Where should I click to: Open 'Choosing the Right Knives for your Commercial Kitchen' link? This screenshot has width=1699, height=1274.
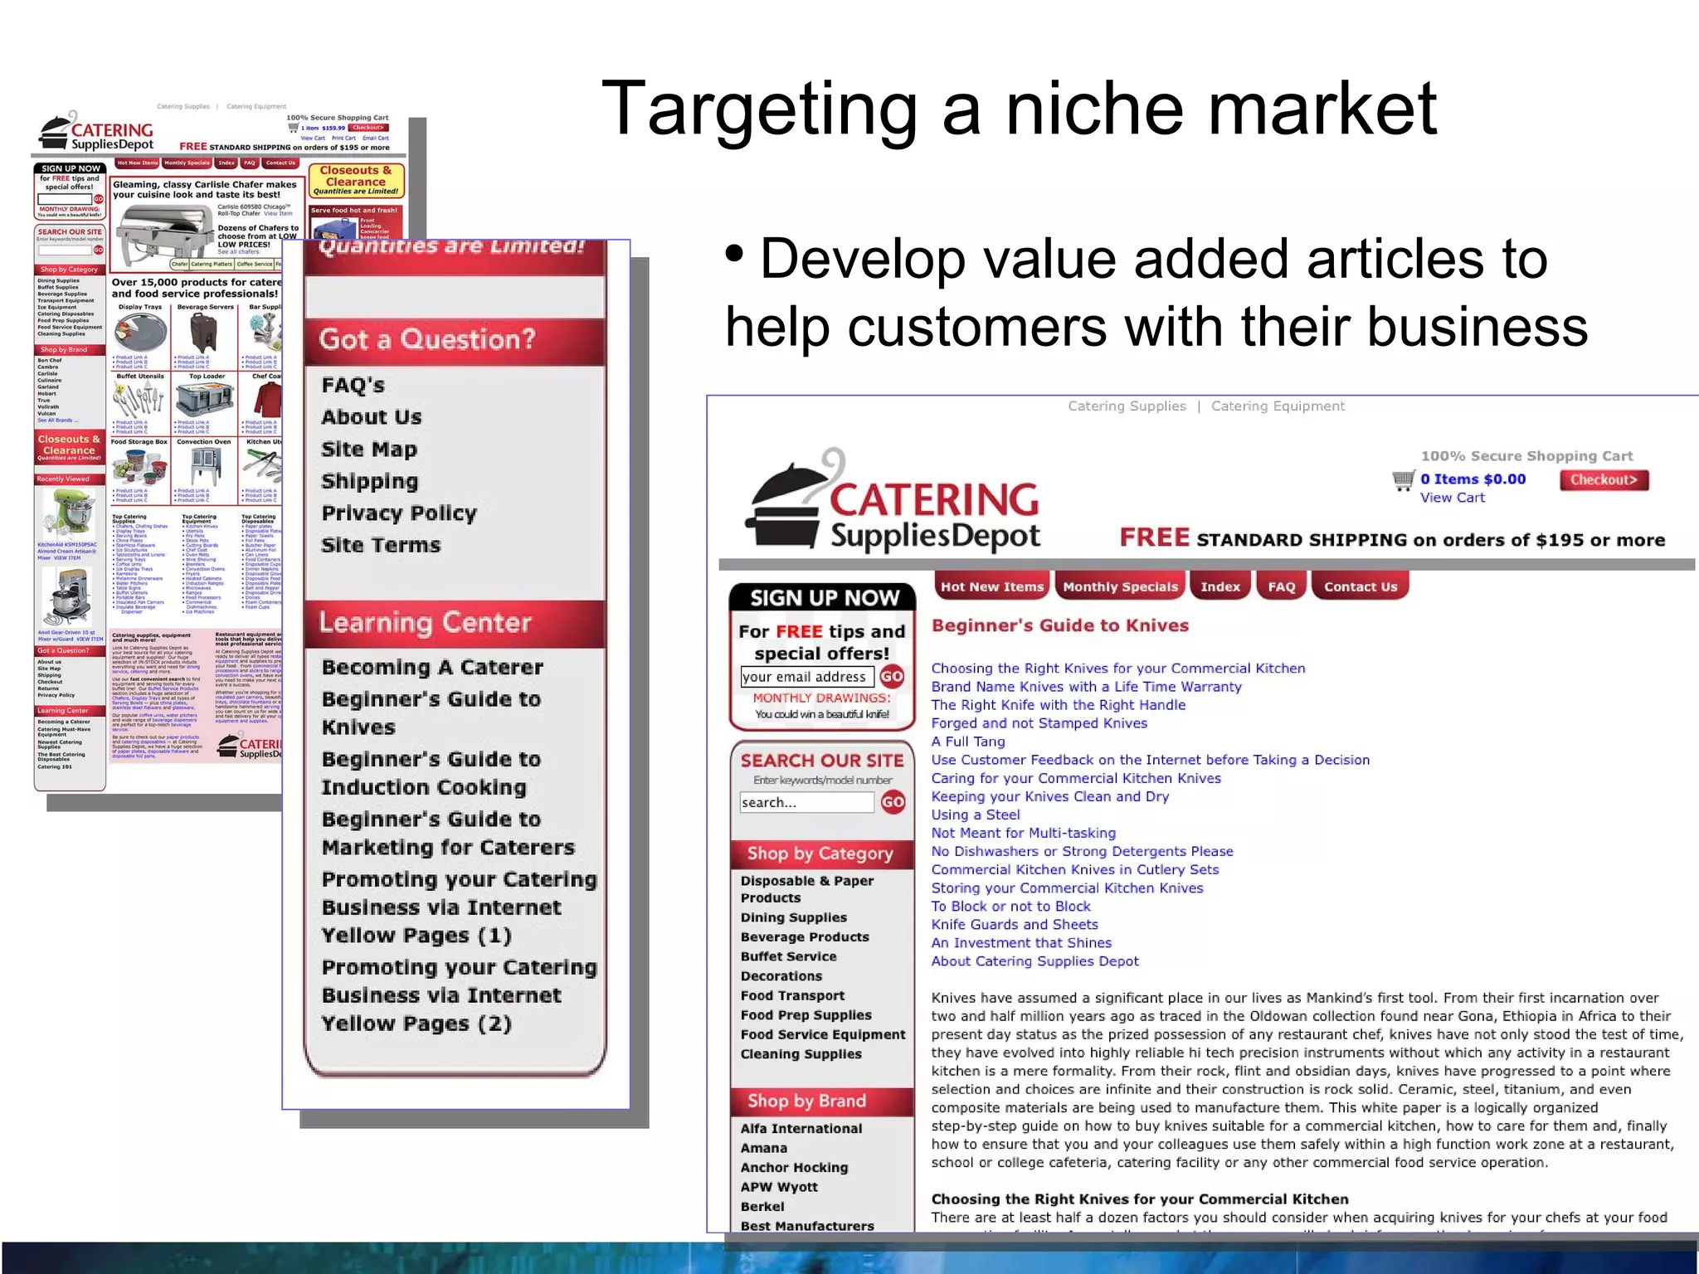click(1118, 669)
